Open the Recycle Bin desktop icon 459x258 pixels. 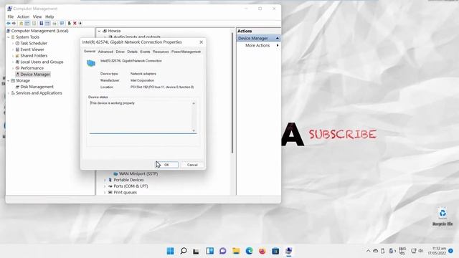tap(443, 216)
